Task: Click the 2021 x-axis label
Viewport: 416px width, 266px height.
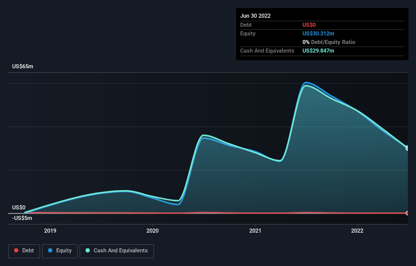Action: point(255,231)
